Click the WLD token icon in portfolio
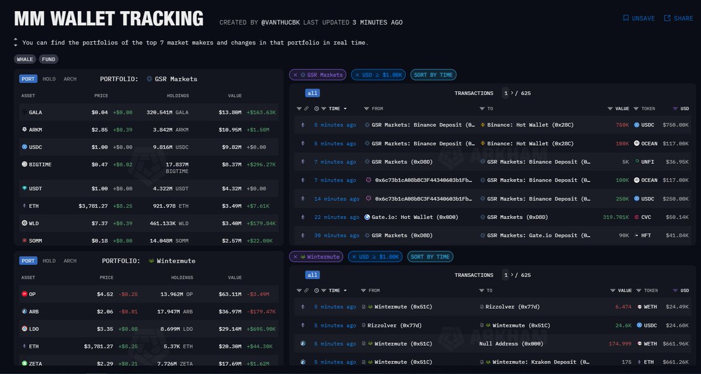 click(x=24, y=223)
